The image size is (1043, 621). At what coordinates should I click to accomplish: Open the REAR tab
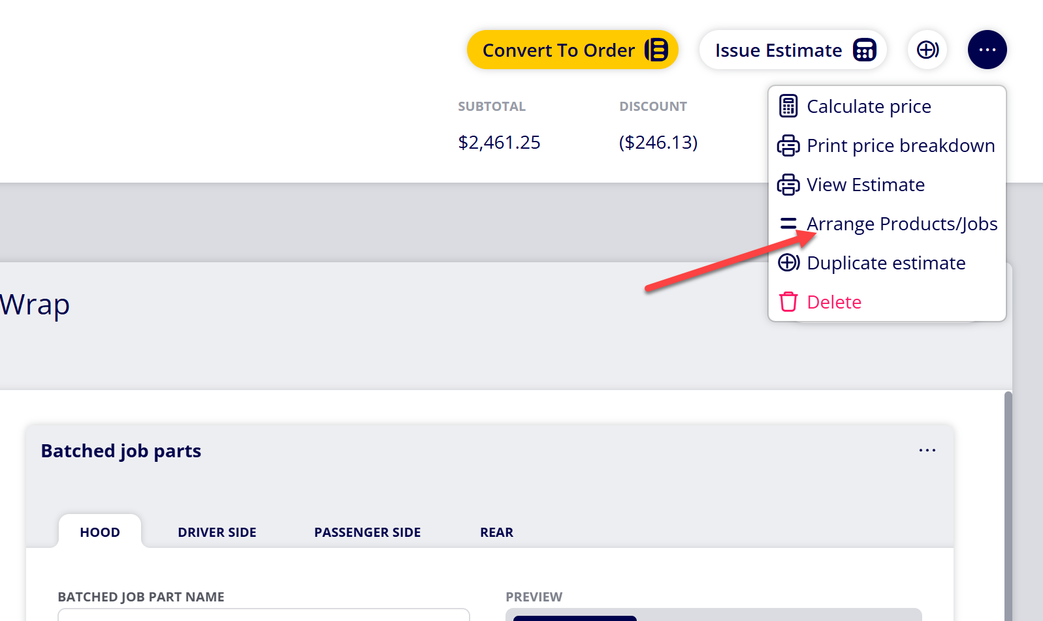[x=496, y=532]
